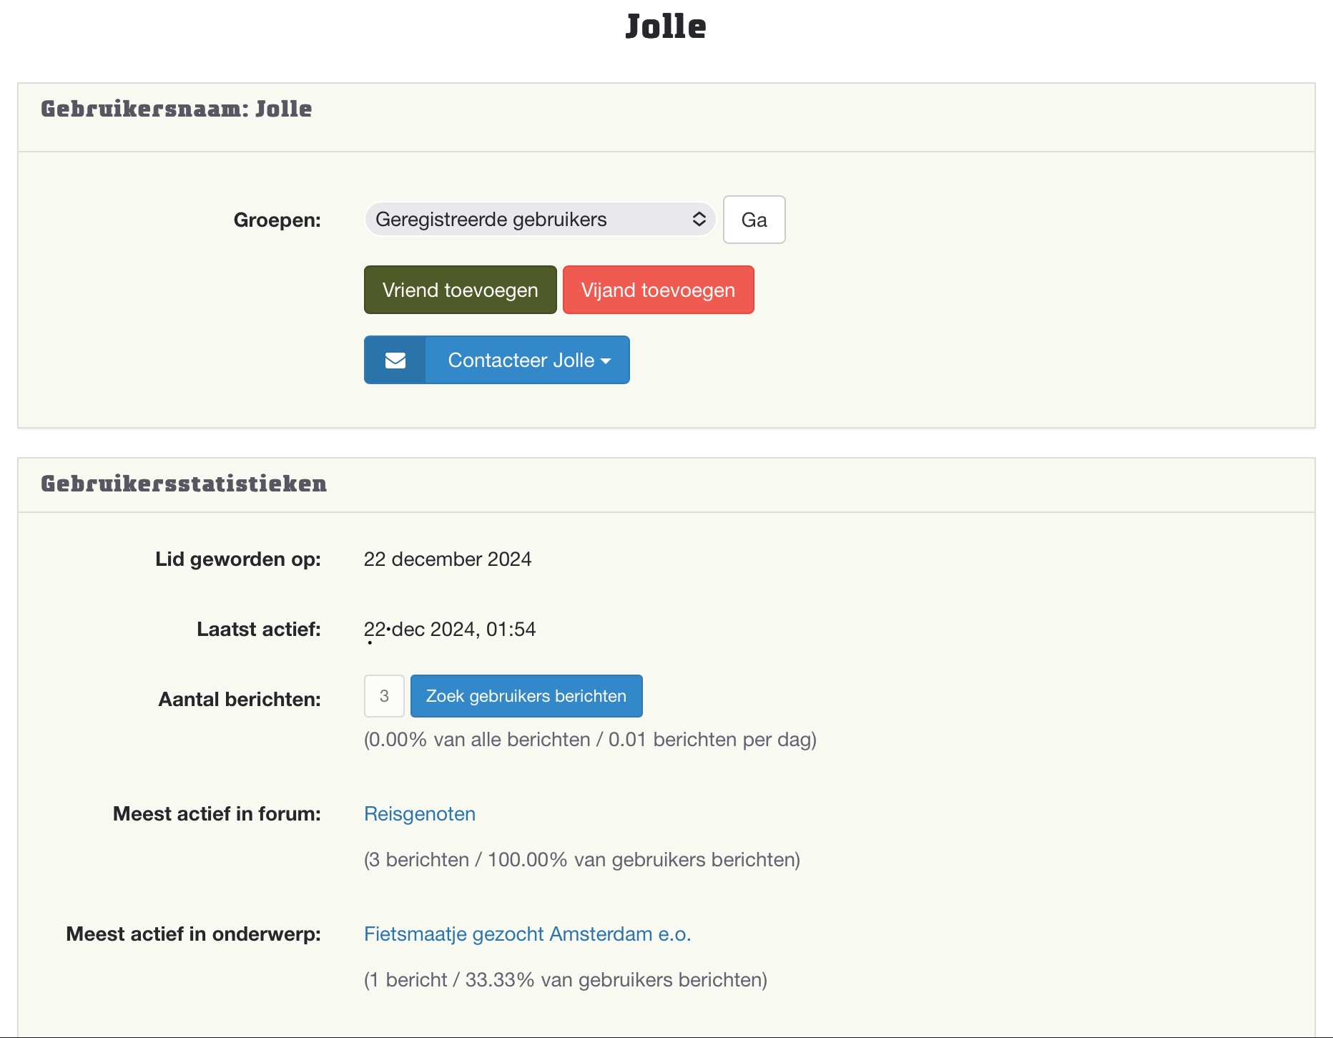Click the Groepen label
Viewport: 1333px width, 1038px height.
pos(277,220)
